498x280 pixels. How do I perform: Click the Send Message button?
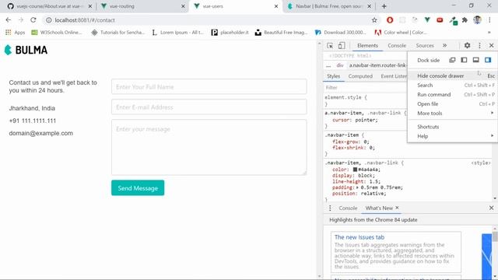[x=138, y=188]
